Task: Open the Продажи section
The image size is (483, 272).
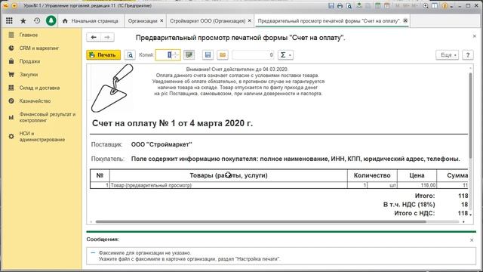Action: [x=29, y=61]
